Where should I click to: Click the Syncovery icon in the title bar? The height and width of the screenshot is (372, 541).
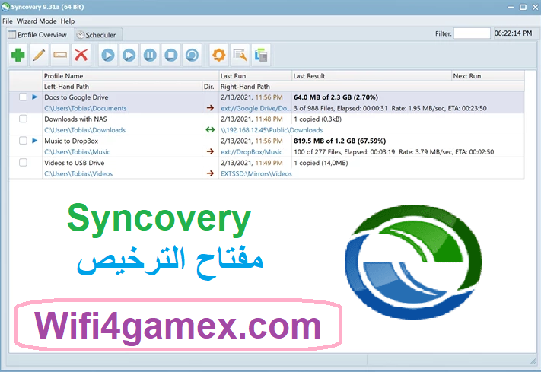click(5, 7)
